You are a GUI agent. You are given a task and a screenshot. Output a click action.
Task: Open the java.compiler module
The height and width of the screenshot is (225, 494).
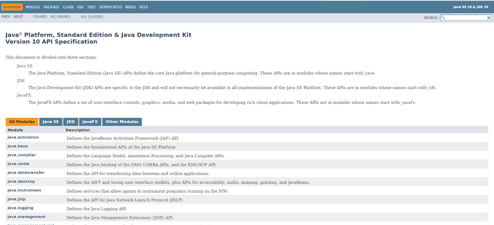click(x=22, y=155)
